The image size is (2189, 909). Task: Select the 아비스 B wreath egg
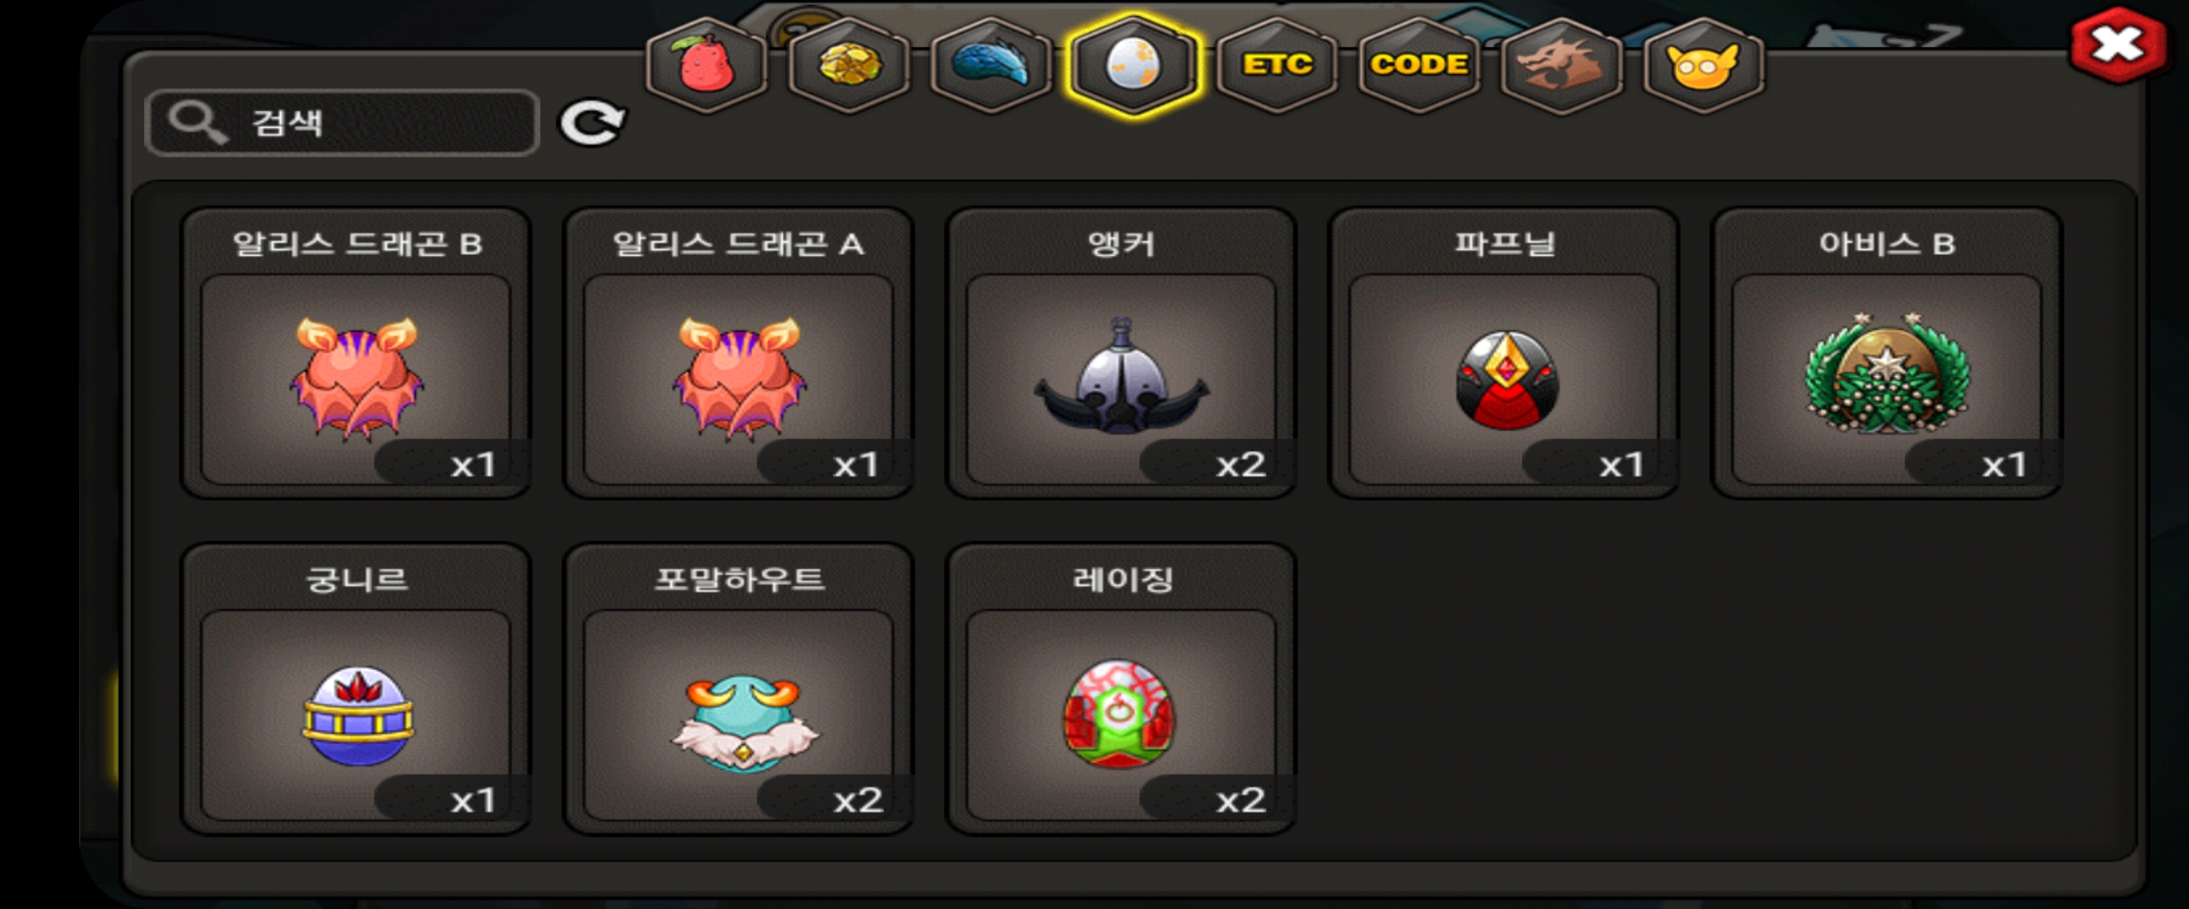(1887, 353)
